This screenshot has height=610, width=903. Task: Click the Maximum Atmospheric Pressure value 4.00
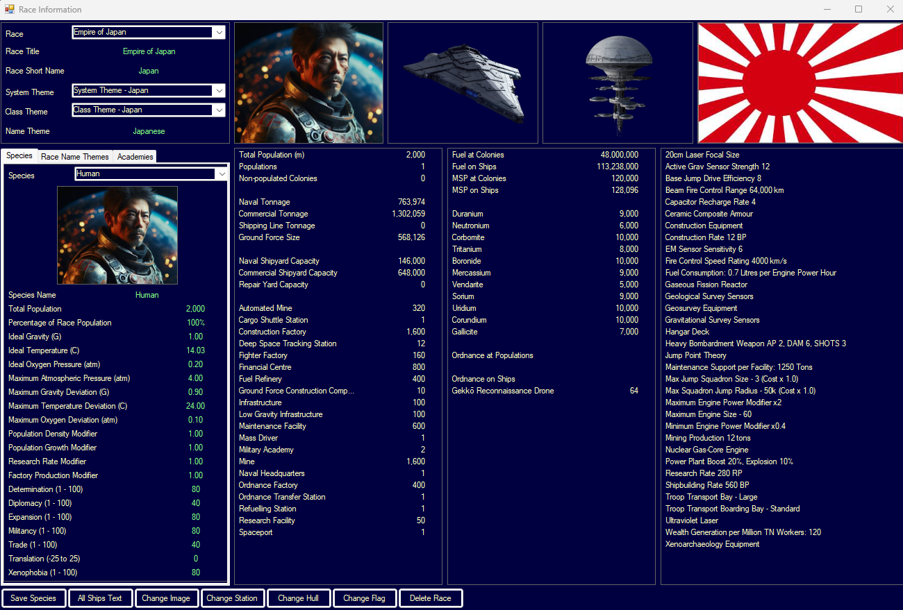pyautogui.click(x=196, y=378)
